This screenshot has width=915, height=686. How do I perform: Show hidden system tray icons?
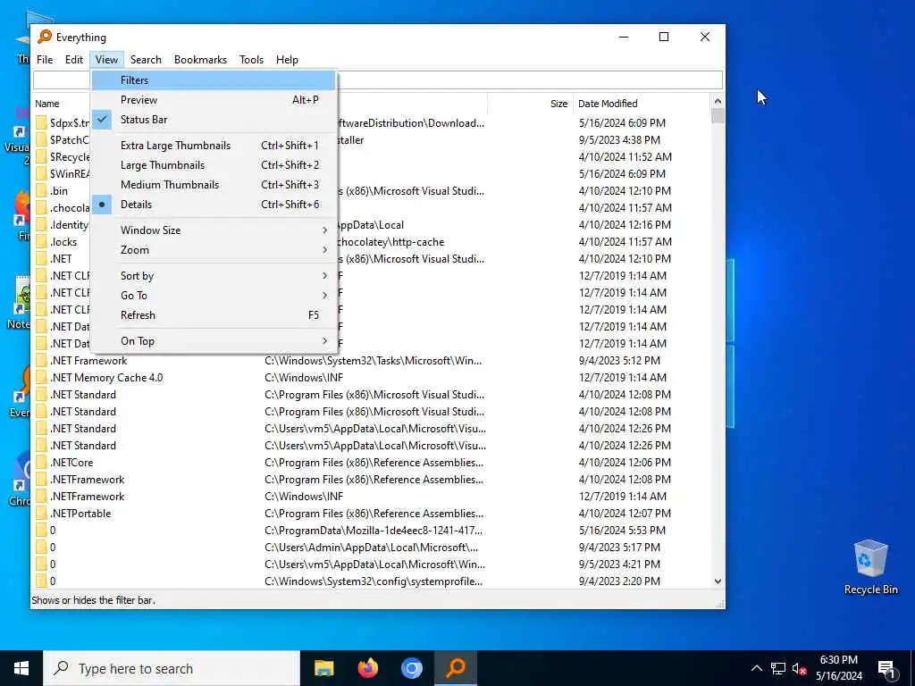(756, 668)
